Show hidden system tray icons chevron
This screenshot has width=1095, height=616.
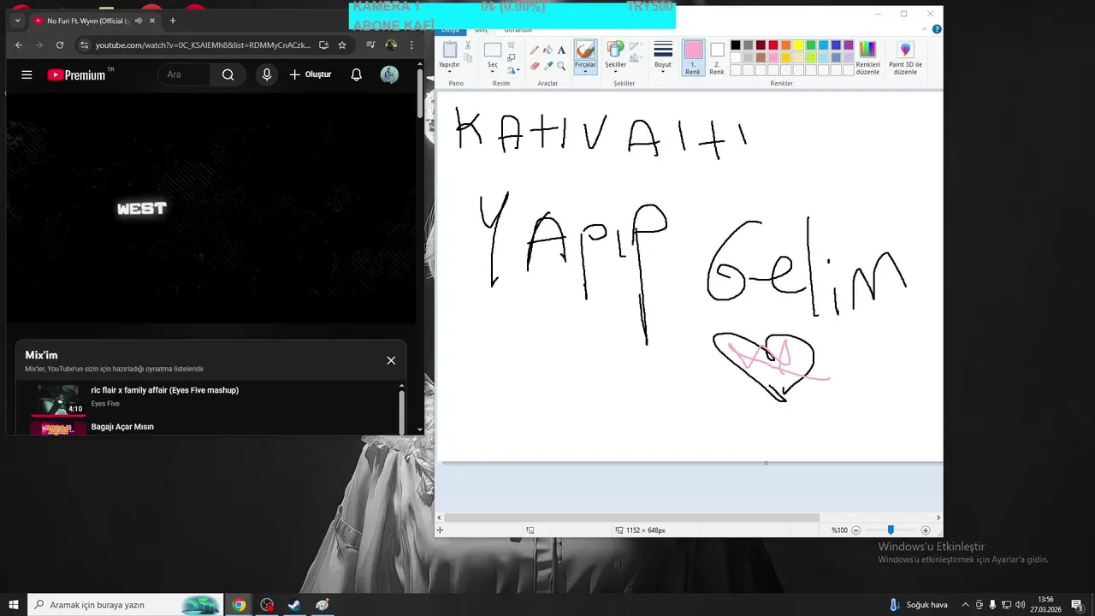(966, 605)
